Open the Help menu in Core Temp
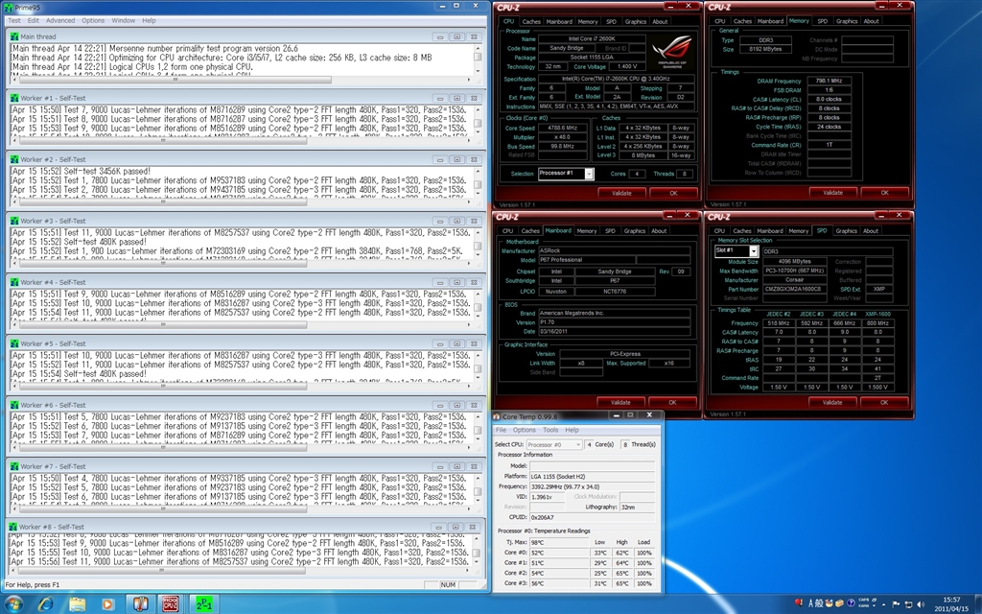 572,430
